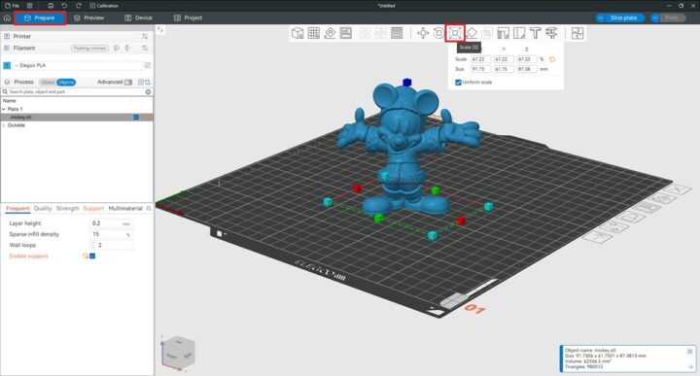Screen dimensions: 700x376
Task: Click the Redo icon
Action: [x=79, y=6]
